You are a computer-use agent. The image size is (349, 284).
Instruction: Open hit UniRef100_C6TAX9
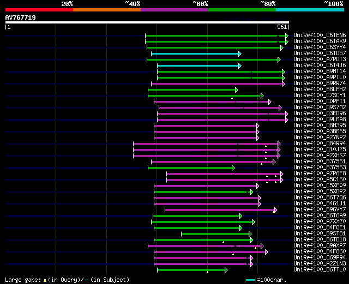click(320, 41)
